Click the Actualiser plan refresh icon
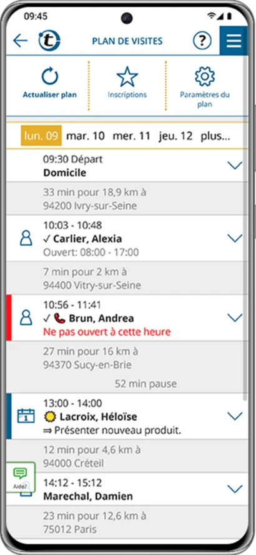The height and width of the screenshot is (555, 256). [50, 76]
